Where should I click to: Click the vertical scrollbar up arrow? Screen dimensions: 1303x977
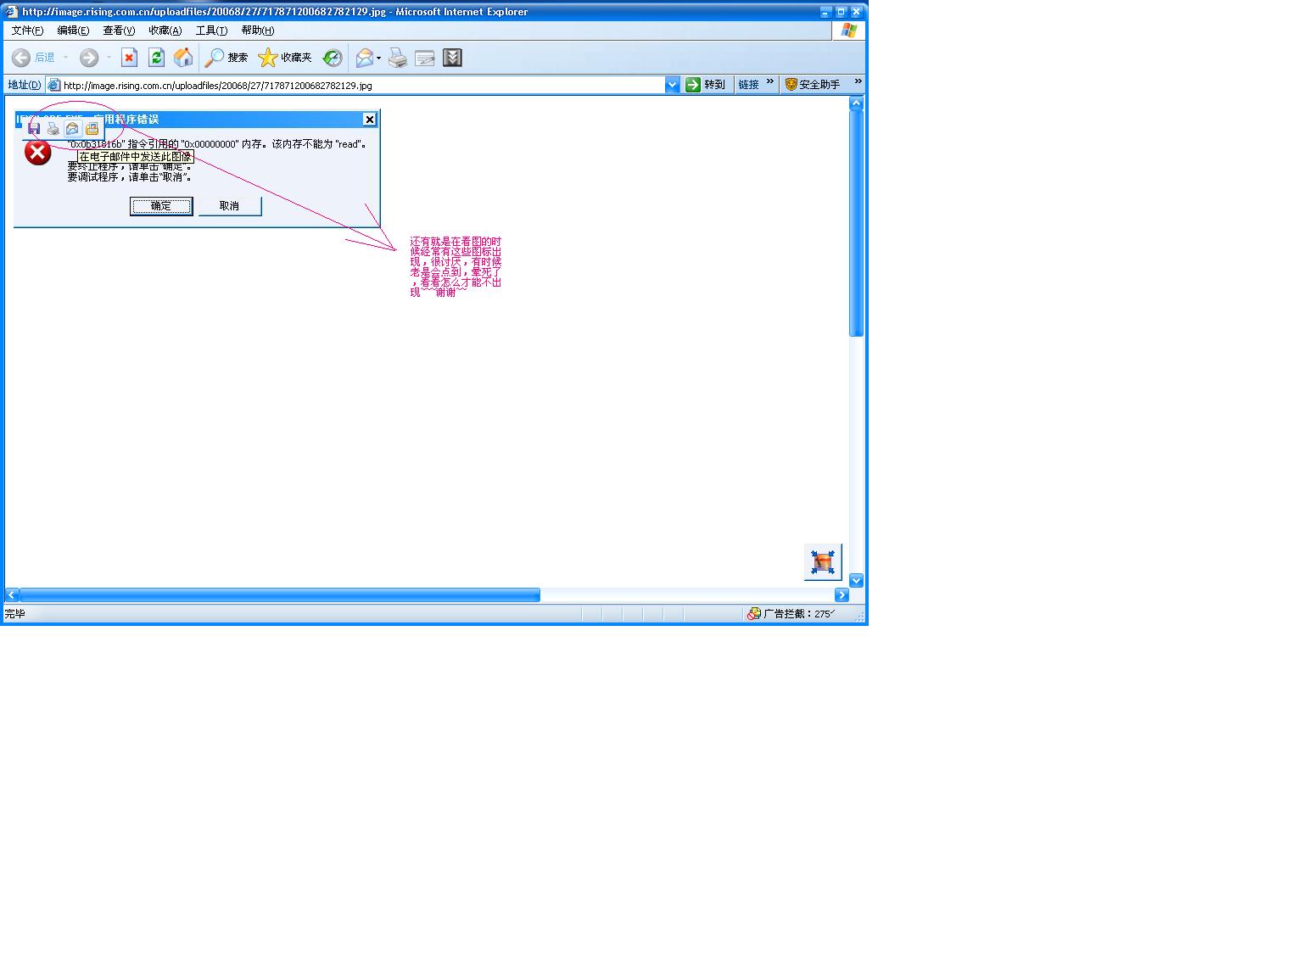tap(857, 103)
